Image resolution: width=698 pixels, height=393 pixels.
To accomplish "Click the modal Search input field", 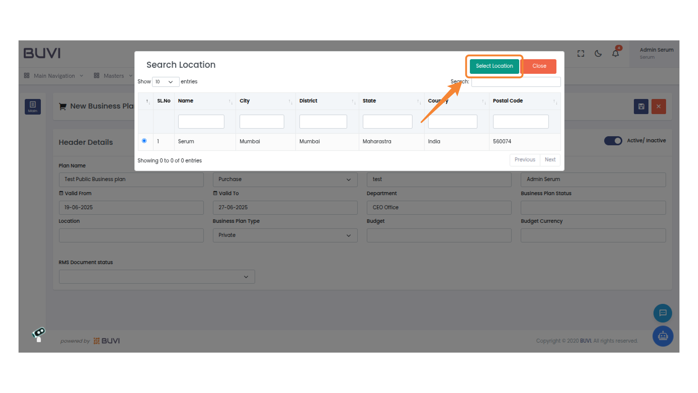I will tap(516, 82).
